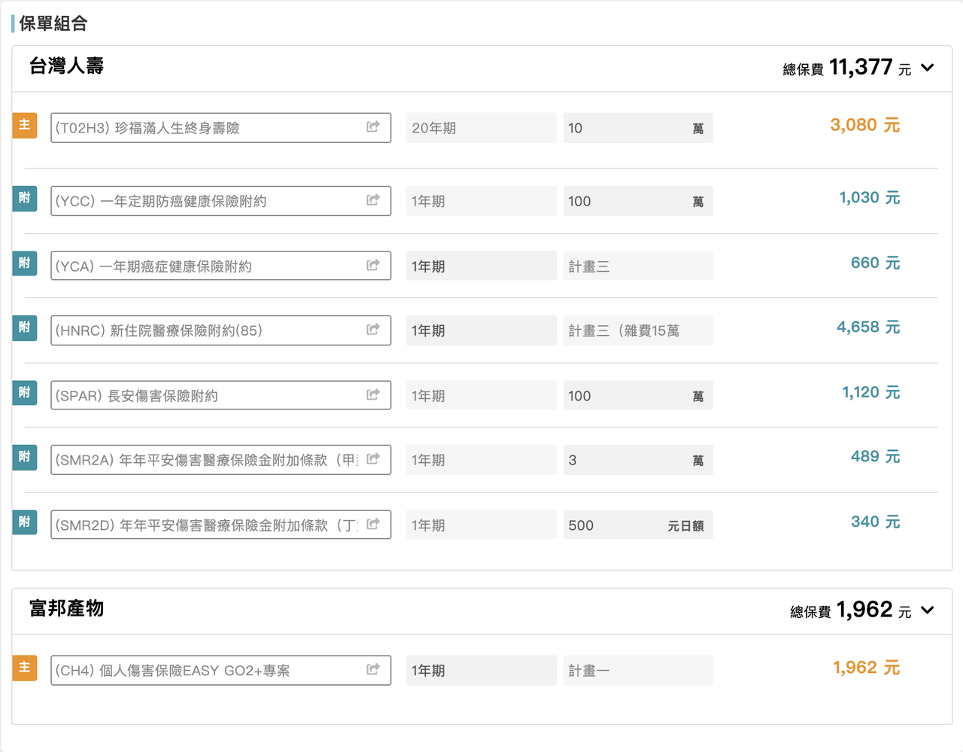
Task: Open external link icon for YCC 一年定期防癌健康保險附約
Action: 373,199
